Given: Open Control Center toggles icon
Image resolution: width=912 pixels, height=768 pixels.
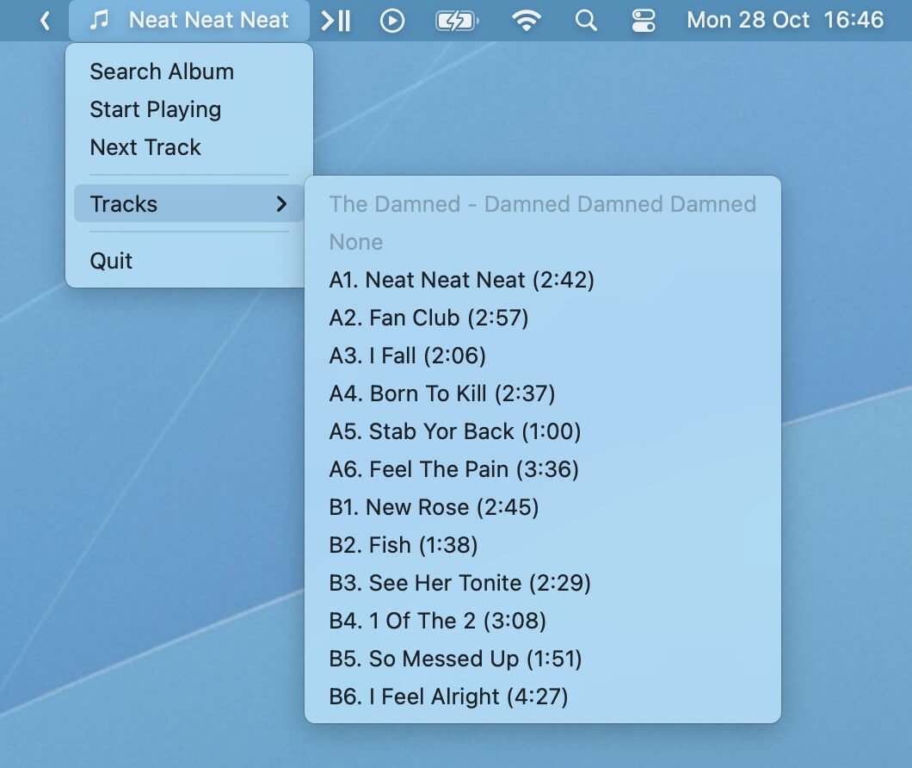Looking at the screenshot, I should click(x=644, y=21).
